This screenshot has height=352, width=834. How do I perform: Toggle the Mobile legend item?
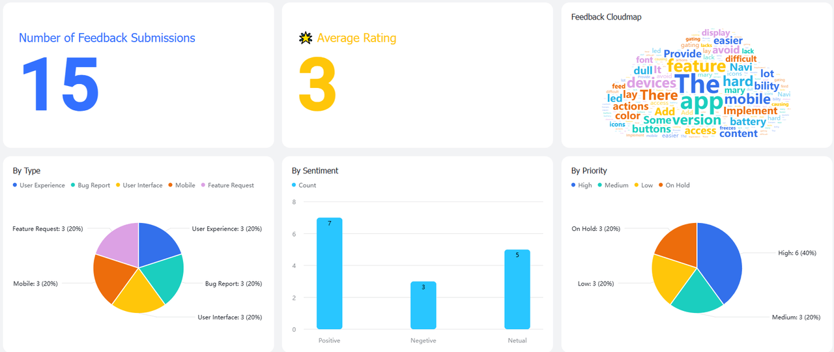(181, 185)
